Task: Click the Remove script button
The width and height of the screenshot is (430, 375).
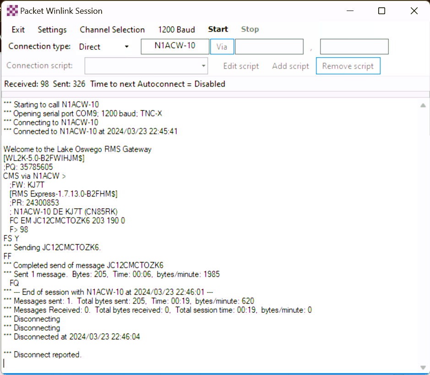Action: click(348, 66)
